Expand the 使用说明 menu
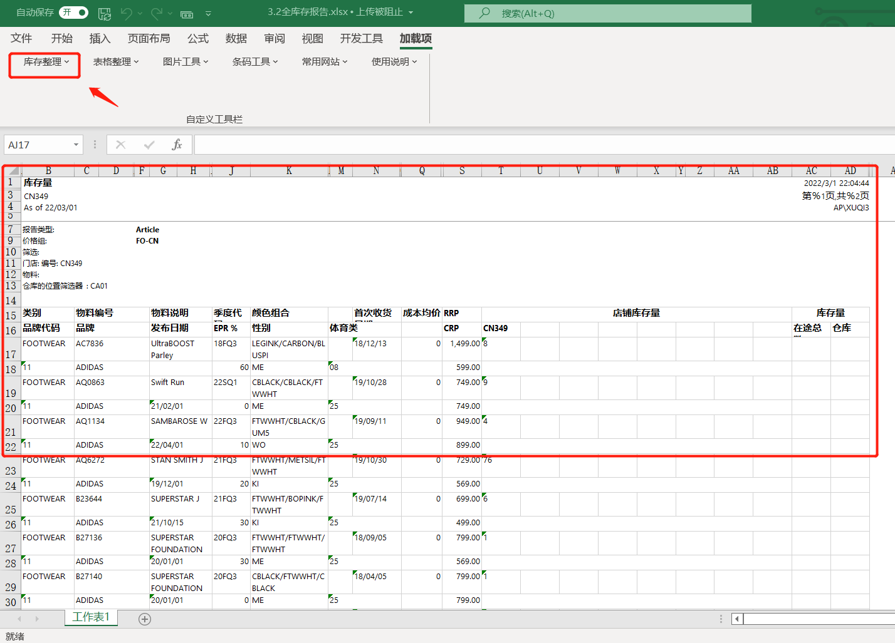This screenshot has height=643, width=895. pos(394,62)
